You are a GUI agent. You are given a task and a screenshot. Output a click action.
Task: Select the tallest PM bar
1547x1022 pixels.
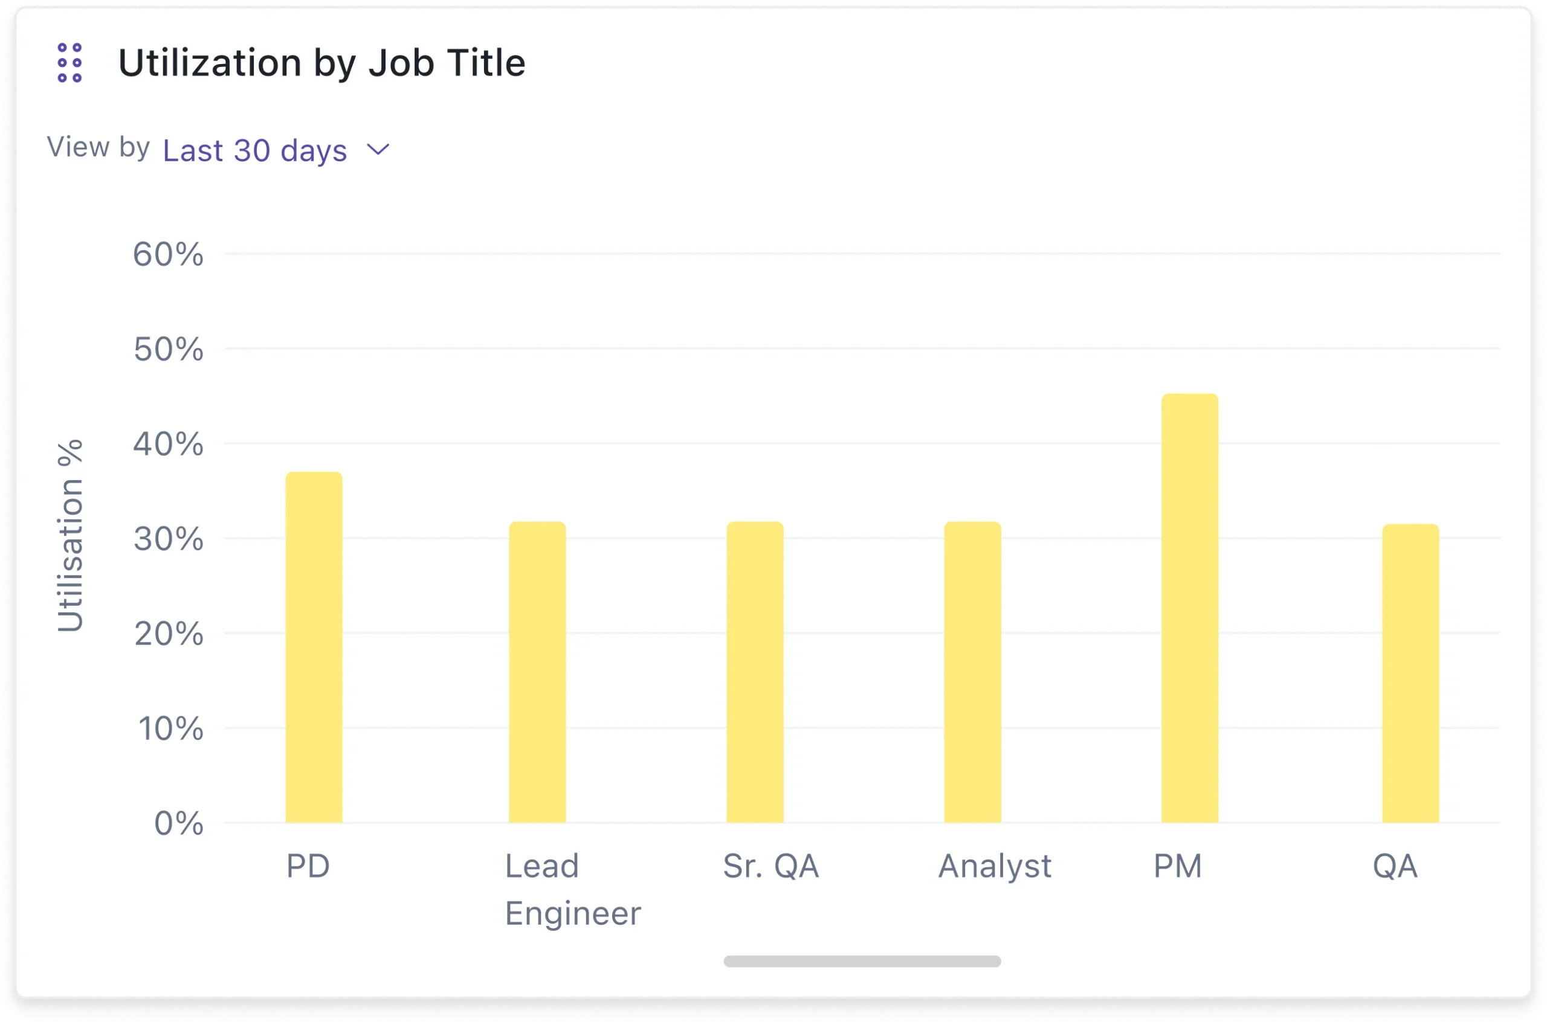[1189, 608]
